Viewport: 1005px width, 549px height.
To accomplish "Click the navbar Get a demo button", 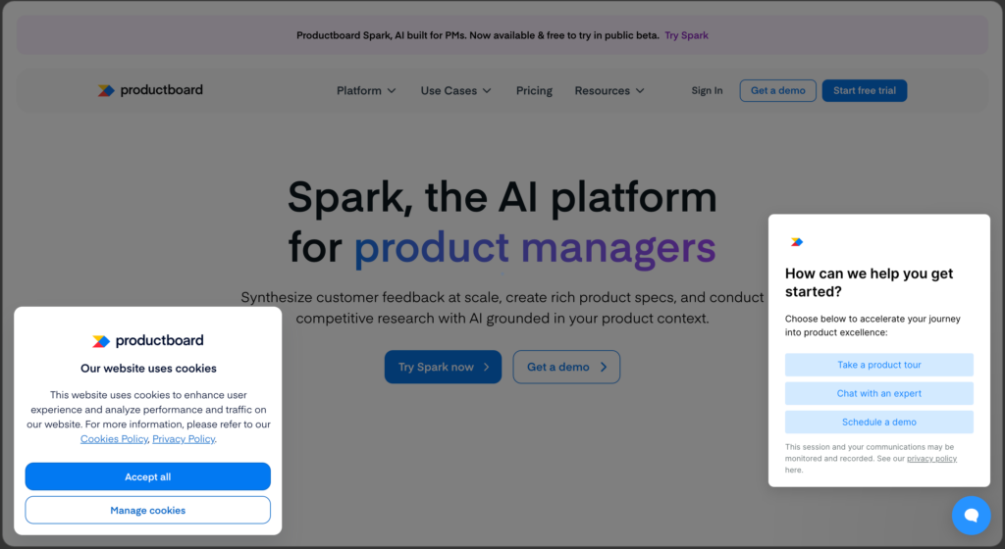I will pyautogui.click(x=777, y=91).
